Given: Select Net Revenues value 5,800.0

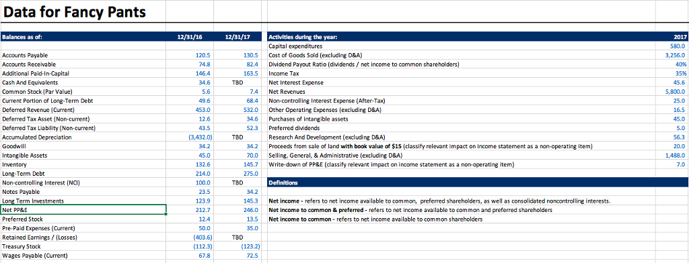Looking at the screenshot, I should tap(672, 92).
